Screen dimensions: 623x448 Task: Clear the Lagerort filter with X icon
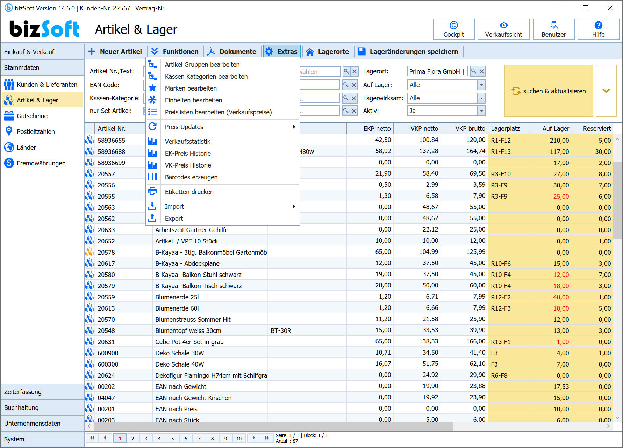pos(482,71)
